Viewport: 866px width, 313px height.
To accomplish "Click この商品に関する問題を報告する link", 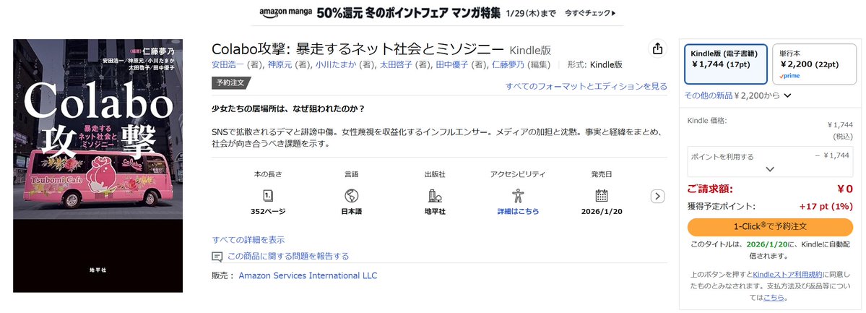I will click(x=287, y=257).
